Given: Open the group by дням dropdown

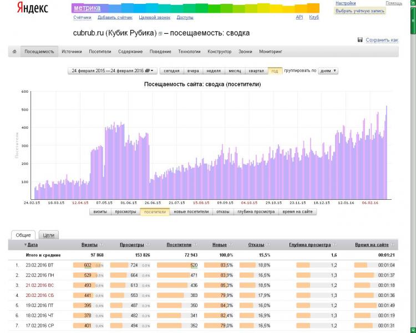Looking at the screenshot, I should (328, 71).
